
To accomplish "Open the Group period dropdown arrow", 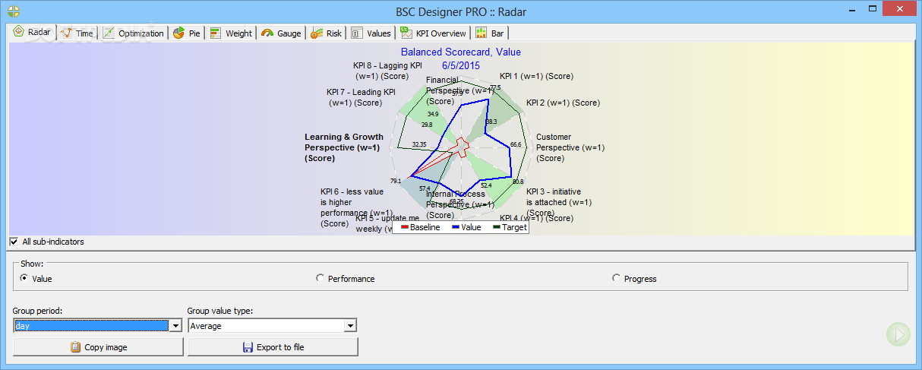I will pos(176,325).
